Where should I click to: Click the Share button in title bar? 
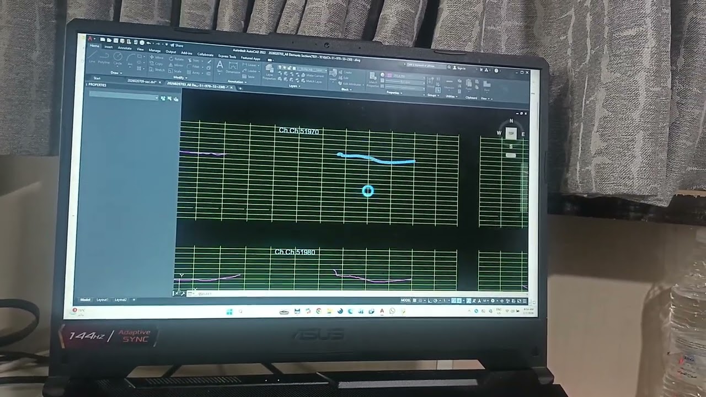point(177,45)
